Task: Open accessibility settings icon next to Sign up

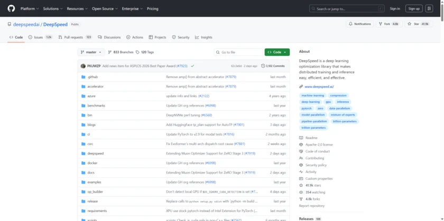Action: tap(429, 8)
